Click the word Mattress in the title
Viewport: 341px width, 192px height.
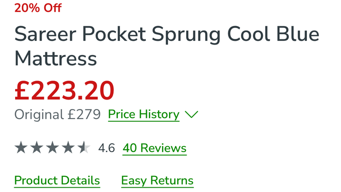tap(56, 59)
